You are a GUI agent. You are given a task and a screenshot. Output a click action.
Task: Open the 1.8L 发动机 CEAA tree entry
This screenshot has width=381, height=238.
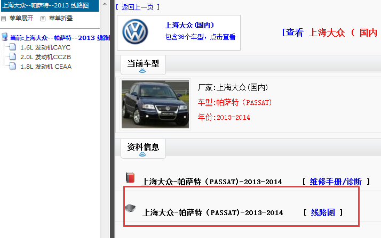pos(46,67)
